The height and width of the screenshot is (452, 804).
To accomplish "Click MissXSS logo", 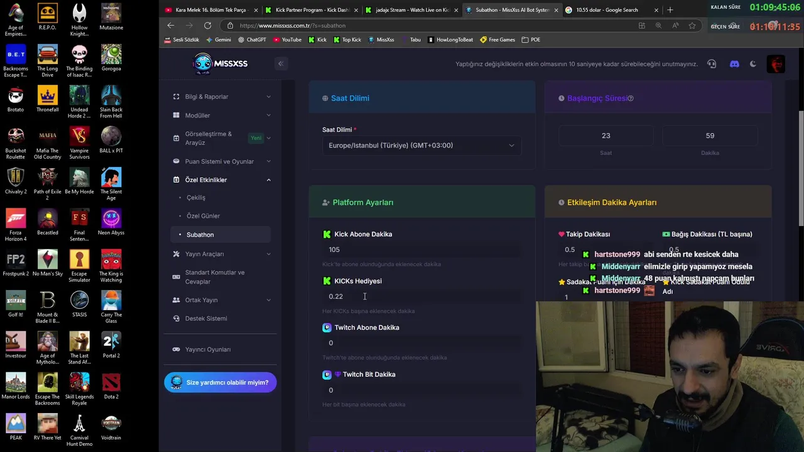I will pos(220,63).
